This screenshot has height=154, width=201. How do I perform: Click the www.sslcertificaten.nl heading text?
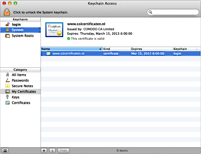(x=86, y=24)
